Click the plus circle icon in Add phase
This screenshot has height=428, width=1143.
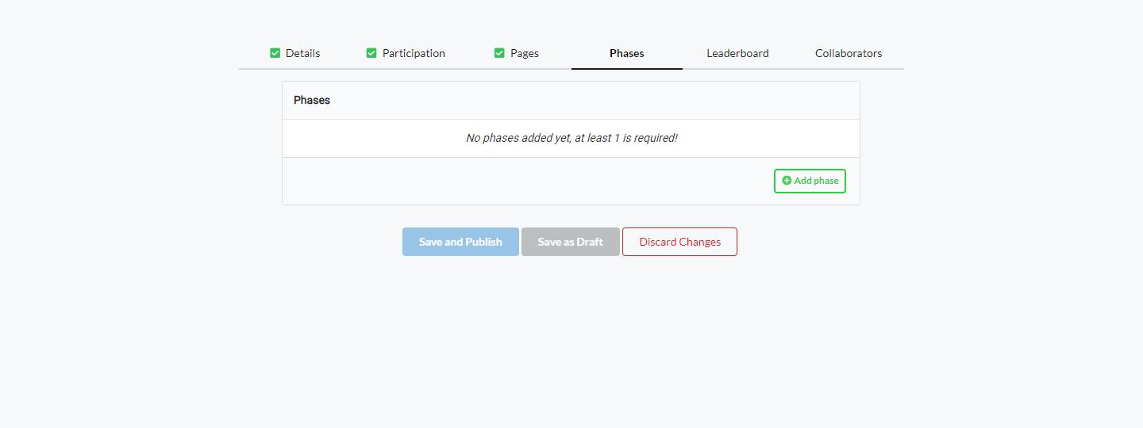coord(787,181)
